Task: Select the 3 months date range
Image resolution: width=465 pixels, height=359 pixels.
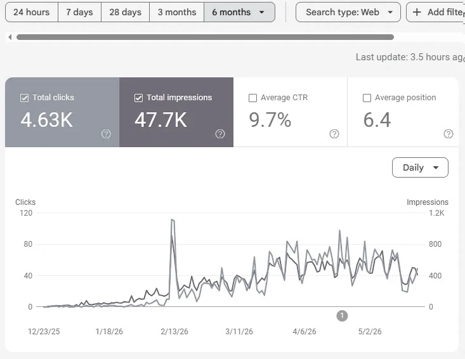Action: pos(177,12)
